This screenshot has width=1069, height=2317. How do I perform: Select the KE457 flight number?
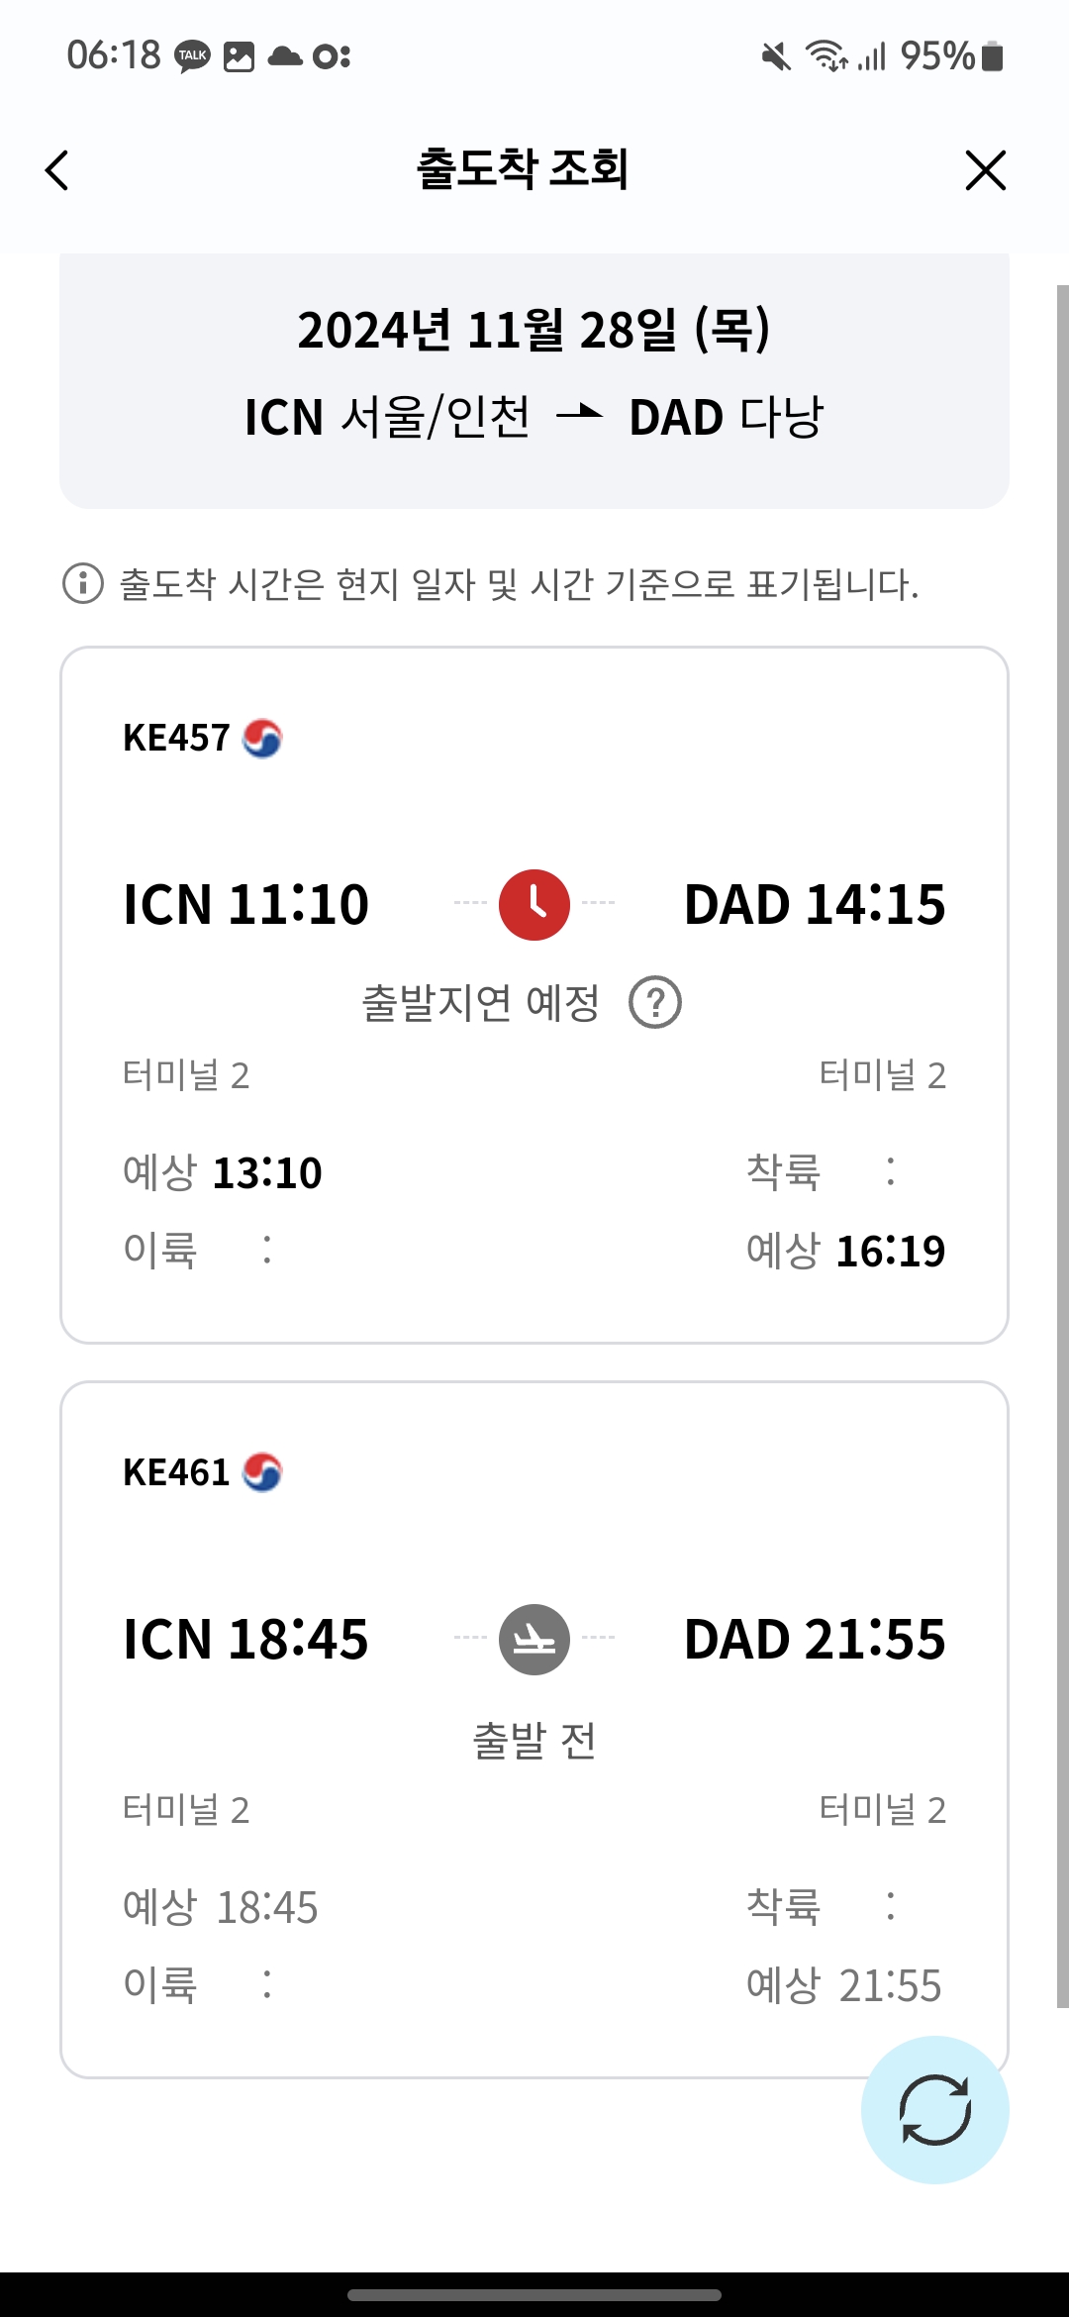tap(176, 738)
